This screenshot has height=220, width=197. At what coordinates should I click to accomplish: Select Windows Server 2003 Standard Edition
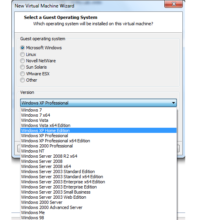pyautogui.click(x=98, y=172)
